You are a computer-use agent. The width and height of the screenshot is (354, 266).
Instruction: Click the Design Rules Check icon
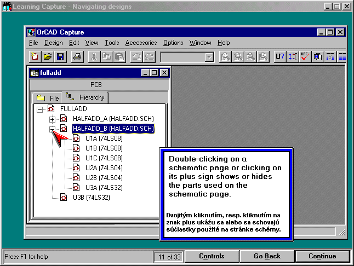click(305, 56)
